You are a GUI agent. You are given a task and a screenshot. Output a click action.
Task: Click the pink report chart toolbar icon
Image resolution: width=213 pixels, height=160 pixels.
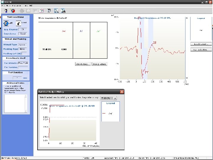coord(41,11)
